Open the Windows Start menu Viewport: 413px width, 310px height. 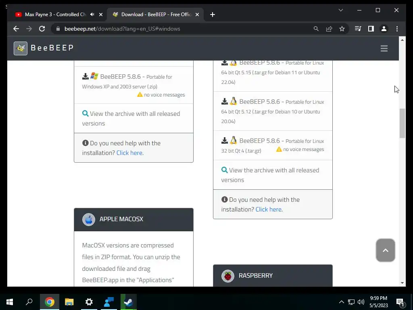[x=10, y=302]
